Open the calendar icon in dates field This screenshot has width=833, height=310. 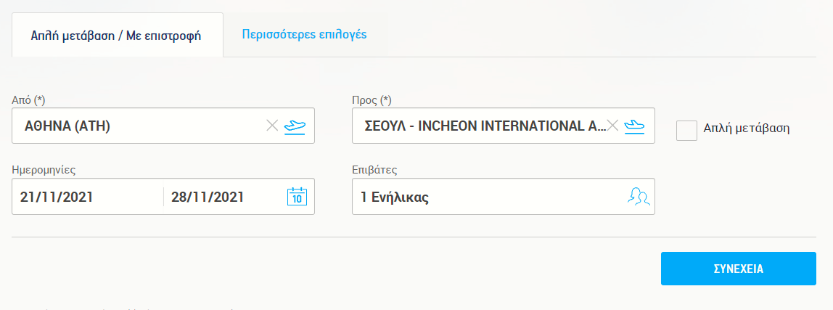(297, 197)
